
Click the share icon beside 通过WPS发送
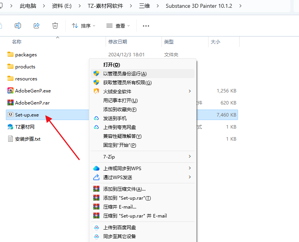coord(96,177)
